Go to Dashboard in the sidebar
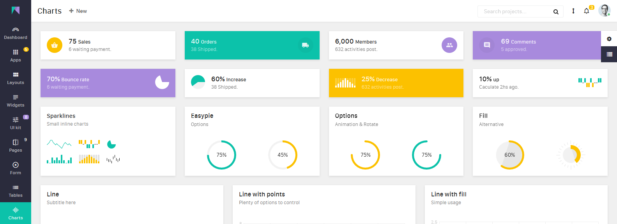Screen dimensions: 617x224 click(x=16, y=33)
